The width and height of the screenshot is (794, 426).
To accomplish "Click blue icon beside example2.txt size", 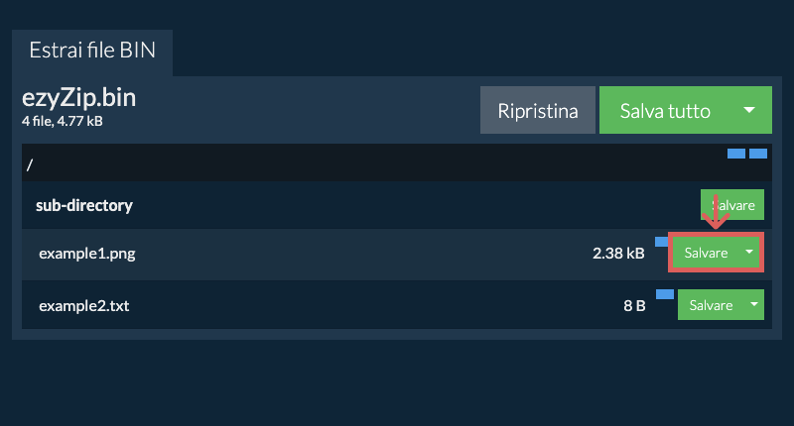I will pyautogui.click(x=665, y=293).
